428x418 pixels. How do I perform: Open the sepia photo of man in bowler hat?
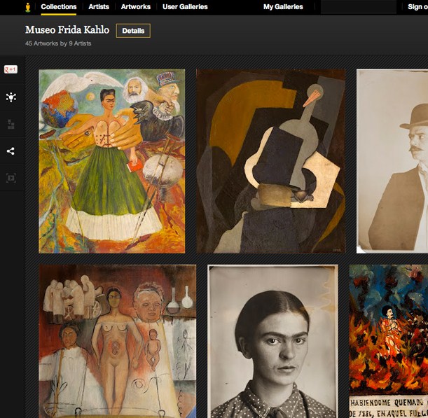pyautogui.click(x=392, y=161)
